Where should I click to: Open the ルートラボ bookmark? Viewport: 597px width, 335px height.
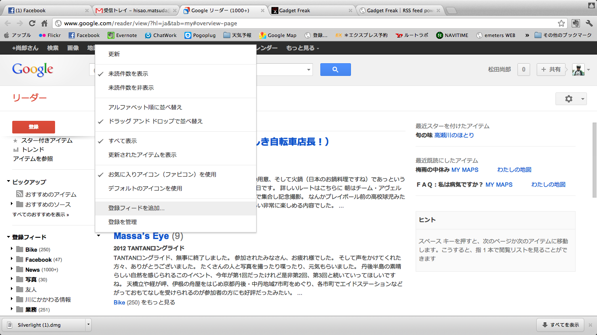point(412,35)
